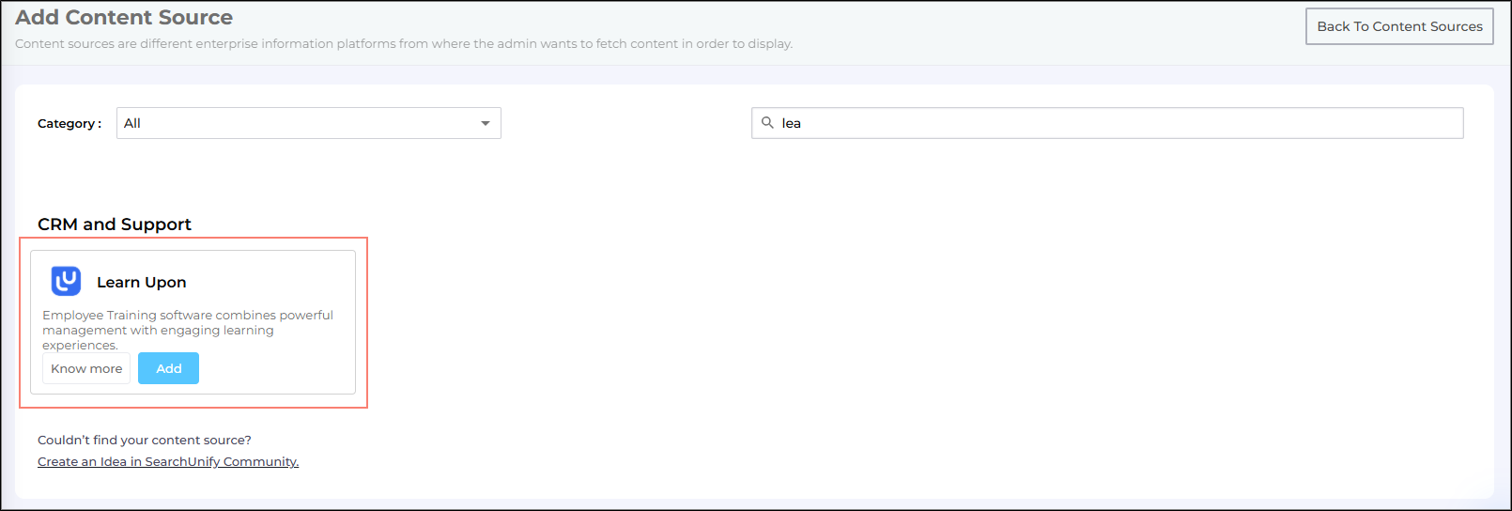Click the Category label text

click(x=69, y=123)
